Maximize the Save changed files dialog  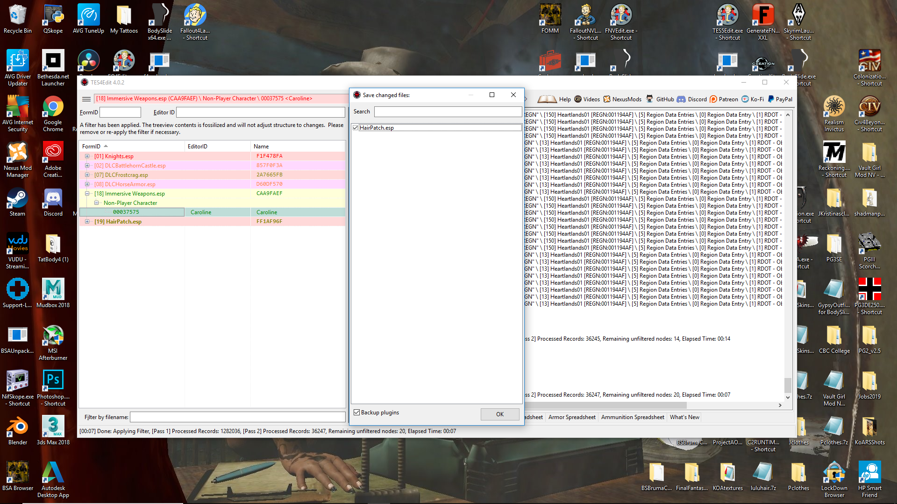(x=492, y=95)
